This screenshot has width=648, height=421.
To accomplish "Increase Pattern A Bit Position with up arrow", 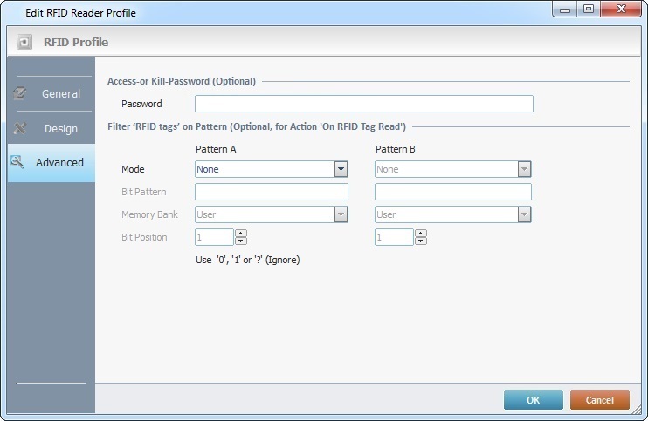I will pos(241,233).
